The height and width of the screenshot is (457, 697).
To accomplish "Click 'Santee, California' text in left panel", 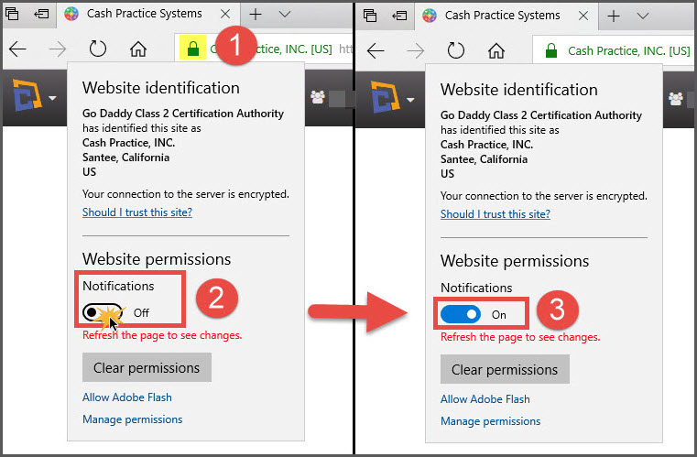I will [x=125, y=158].
